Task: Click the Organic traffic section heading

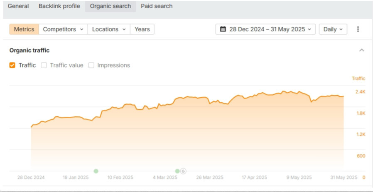Action: [x=29, y=50]
